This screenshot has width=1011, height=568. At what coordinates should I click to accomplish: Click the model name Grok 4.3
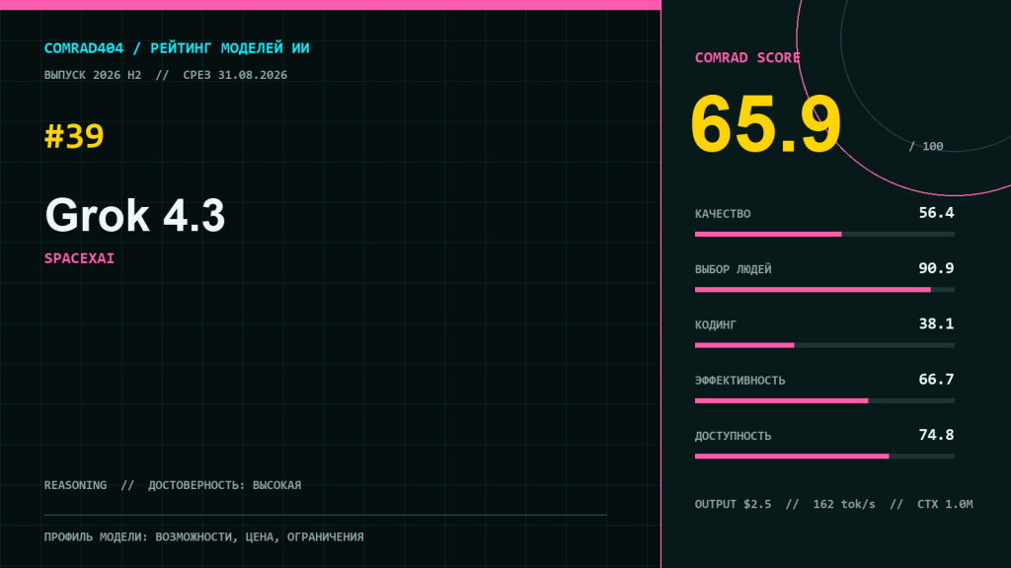[x=134, y=215]
